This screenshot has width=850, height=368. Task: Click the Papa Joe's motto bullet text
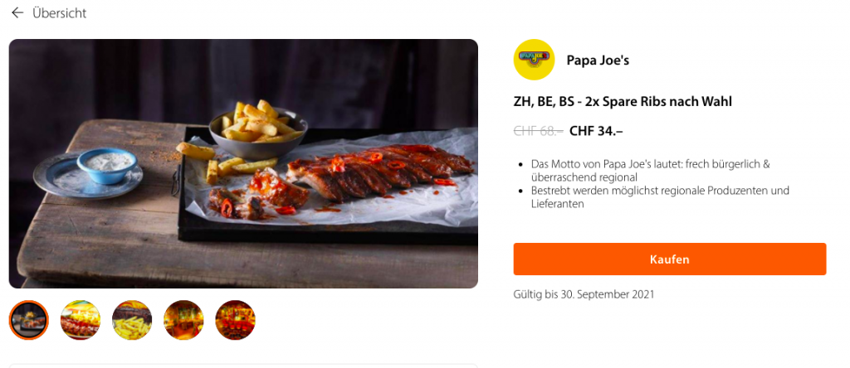pos(650,170)
